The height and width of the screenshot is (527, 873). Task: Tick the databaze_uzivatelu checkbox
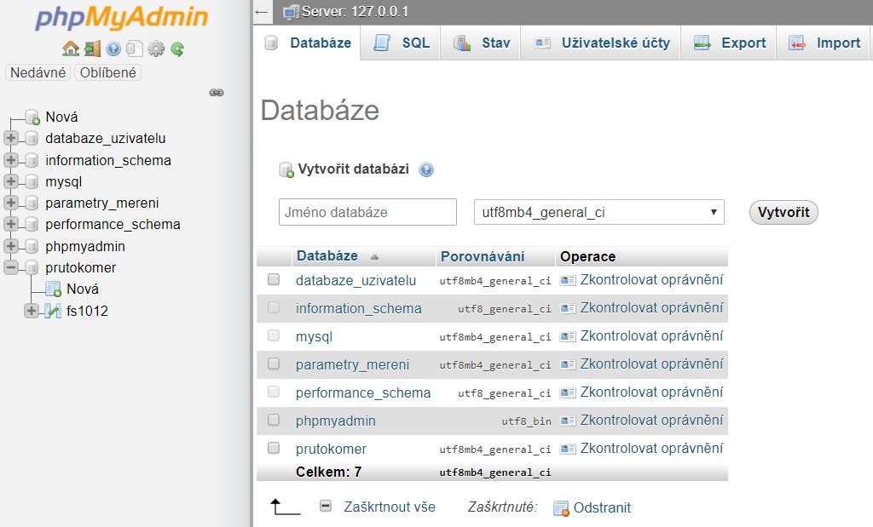(x=274, y=279)
